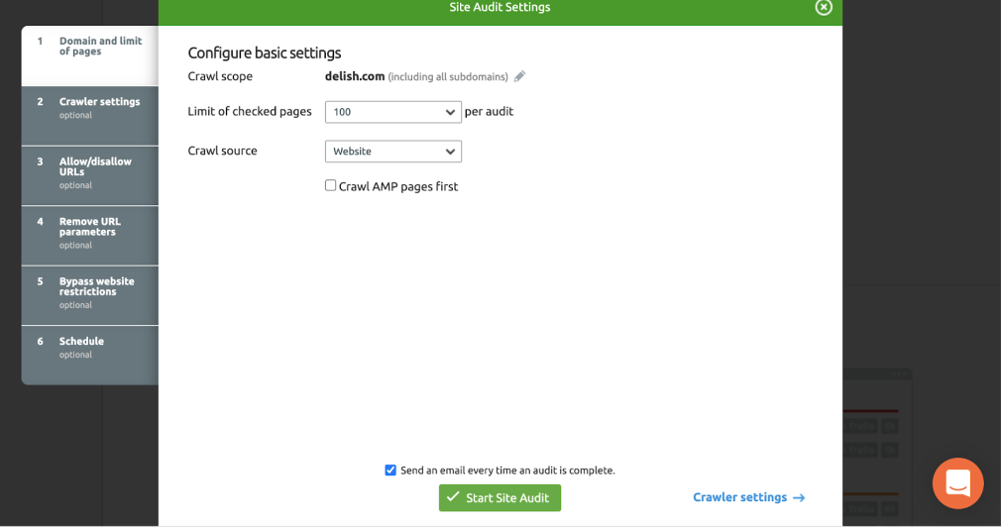
Task: Open the Schedule step
Action: click(90, 356)
